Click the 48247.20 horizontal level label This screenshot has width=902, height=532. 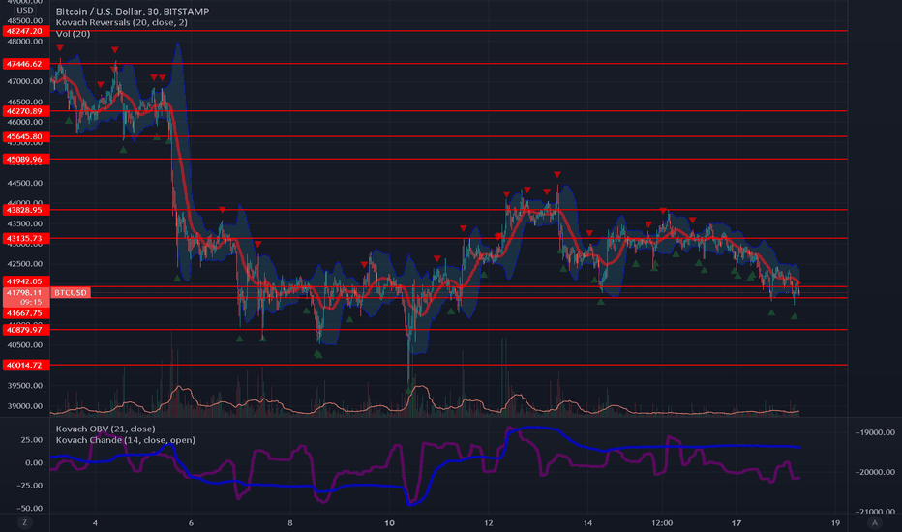[x=25, y=31]
